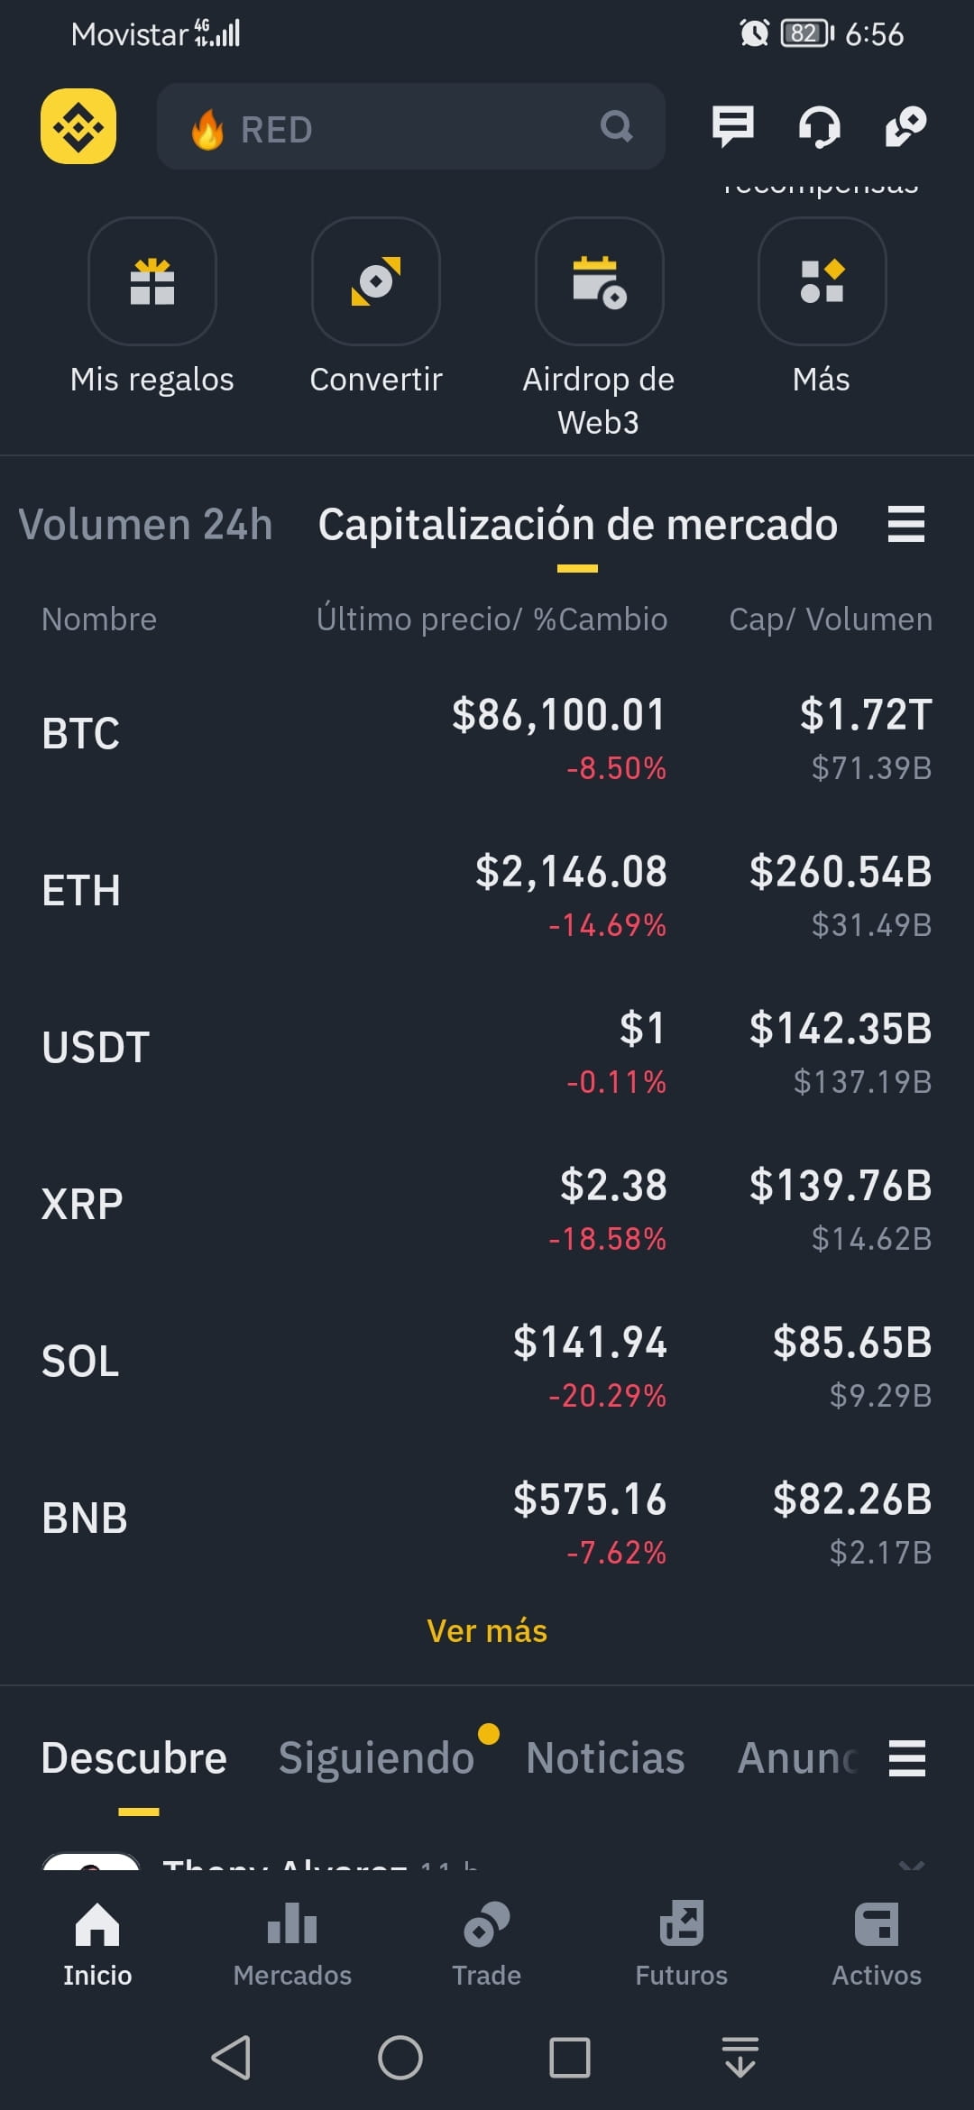This screenshot has height=2110, width=974.
Task: Open market list menu beside Capitalización
Action: (x=906, y=524)
